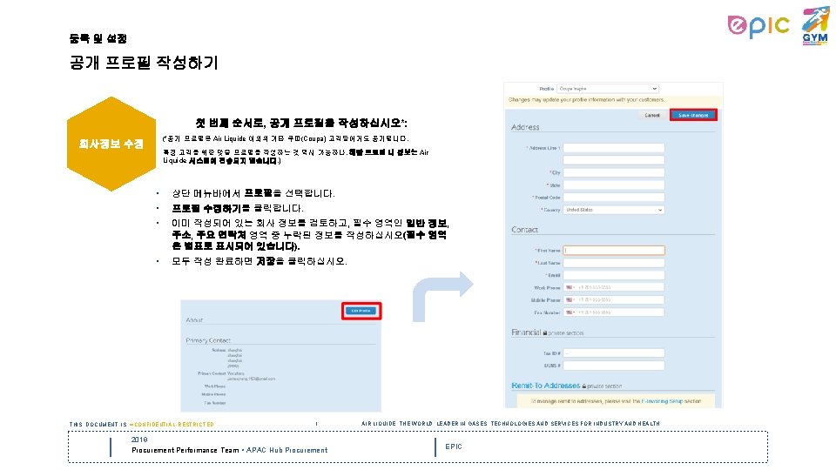Click the Edit Profile button

click(x=361, y=311)
